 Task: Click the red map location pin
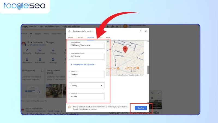click(125, 49)
